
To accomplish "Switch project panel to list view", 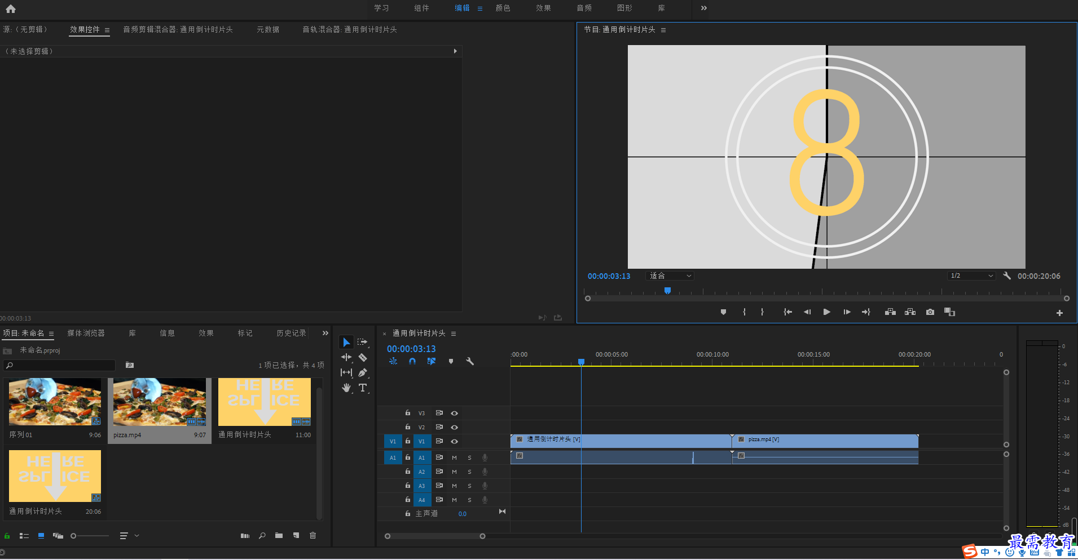I will (24, 536).
